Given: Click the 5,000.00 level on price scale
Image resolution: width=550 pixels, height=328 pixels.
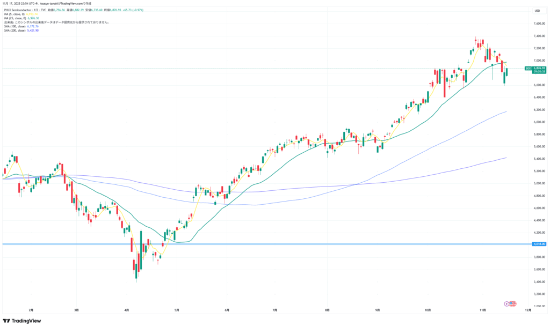Looking at the screenshot, I should click(539, 183).
